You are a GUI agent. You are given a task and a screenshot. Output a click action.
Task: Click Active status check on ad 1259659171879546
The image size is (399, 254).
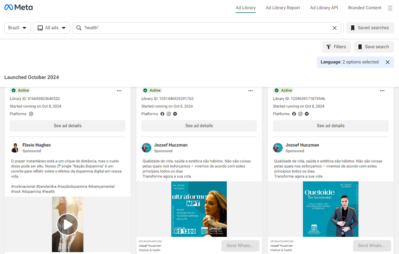276,90
